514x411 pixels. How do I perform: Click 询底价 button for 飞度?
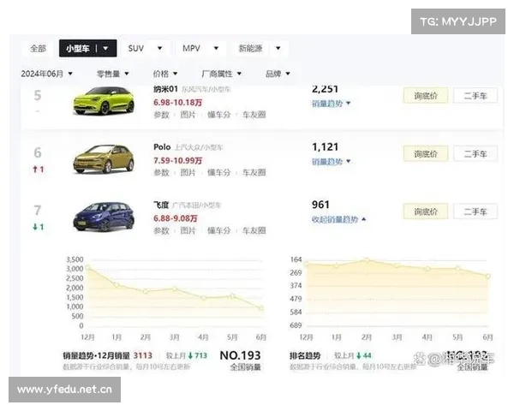click(x=426, y=211)
